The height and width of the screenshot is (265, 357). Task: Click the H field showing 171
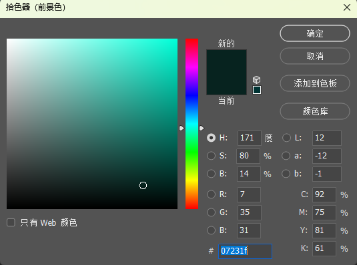tap(250, 138)
